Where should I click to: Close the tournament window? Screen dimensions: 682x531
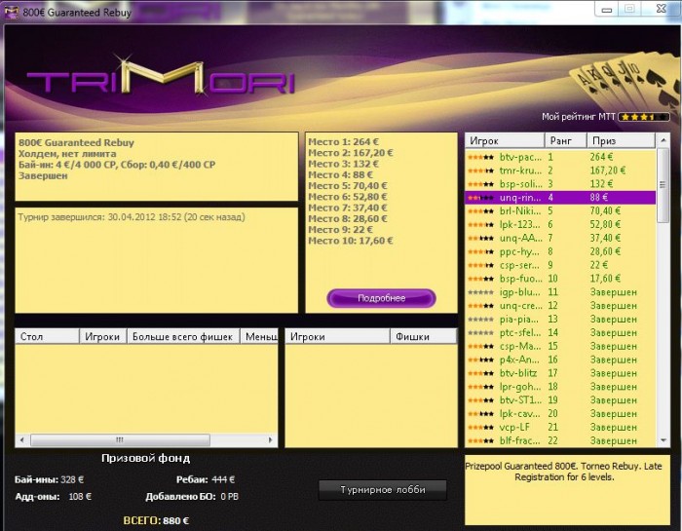pyautogui.click(x=661, y=9)
